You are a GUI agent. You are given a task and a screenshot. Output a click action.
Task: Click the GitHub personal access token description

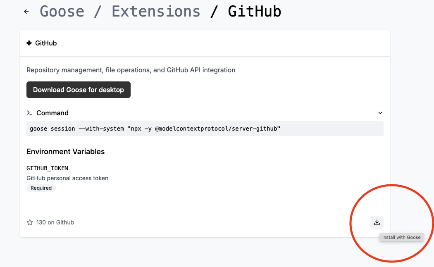click(67, 178)
